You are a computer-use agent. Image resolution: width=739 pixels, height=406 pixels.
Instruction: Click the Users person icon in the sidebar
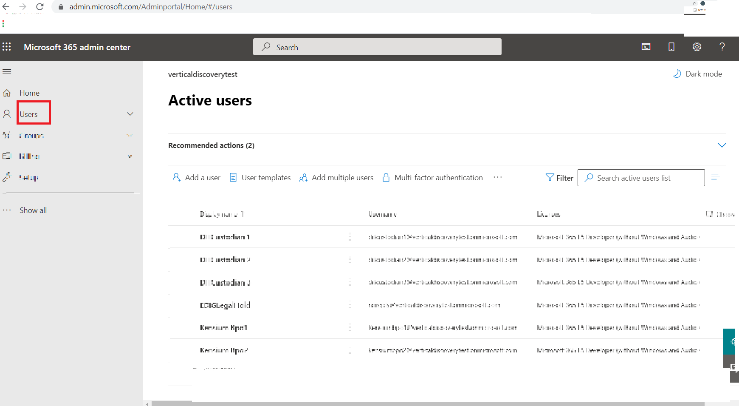click(x=7, y=114)
